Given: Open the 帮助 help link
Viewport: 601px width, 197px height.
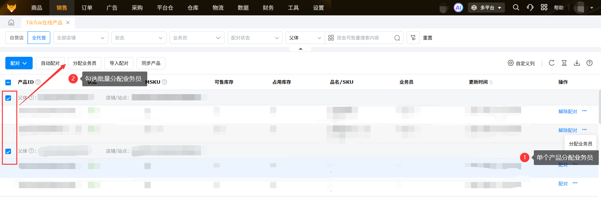Looking at the screenshot, I should pos(559,8).
